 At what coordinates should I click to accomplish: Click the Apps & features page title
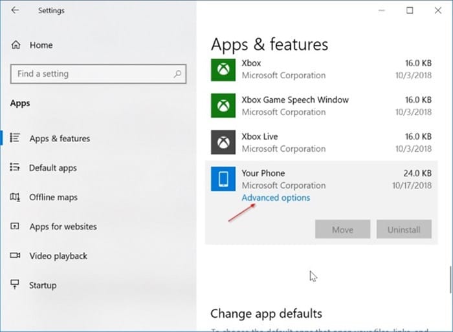269,45
